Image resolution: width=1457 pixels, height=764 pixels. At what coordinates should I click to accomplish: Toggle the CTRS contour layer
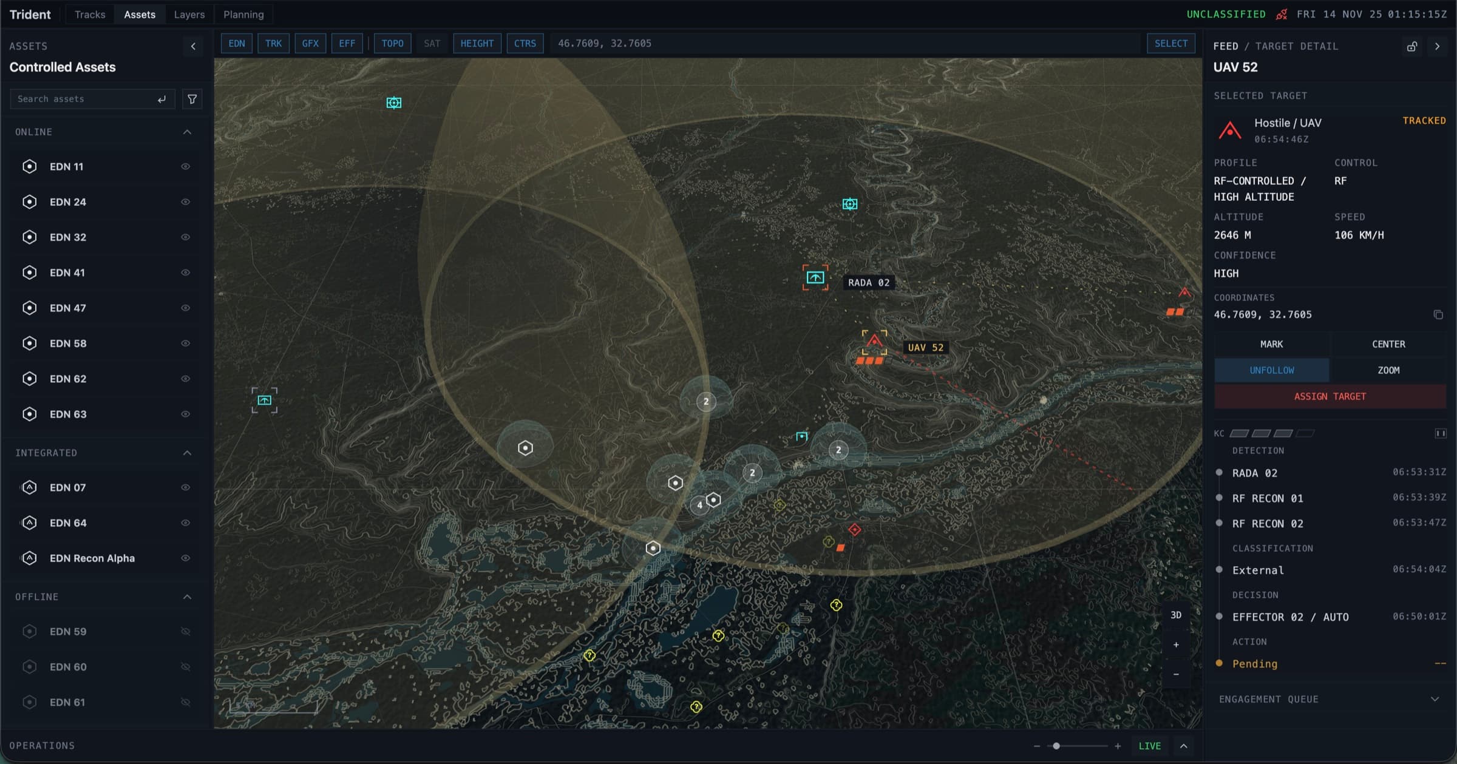[525, 44]
